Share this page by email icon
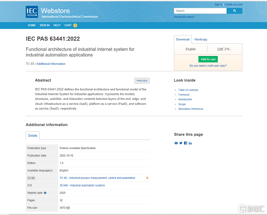 176,143
